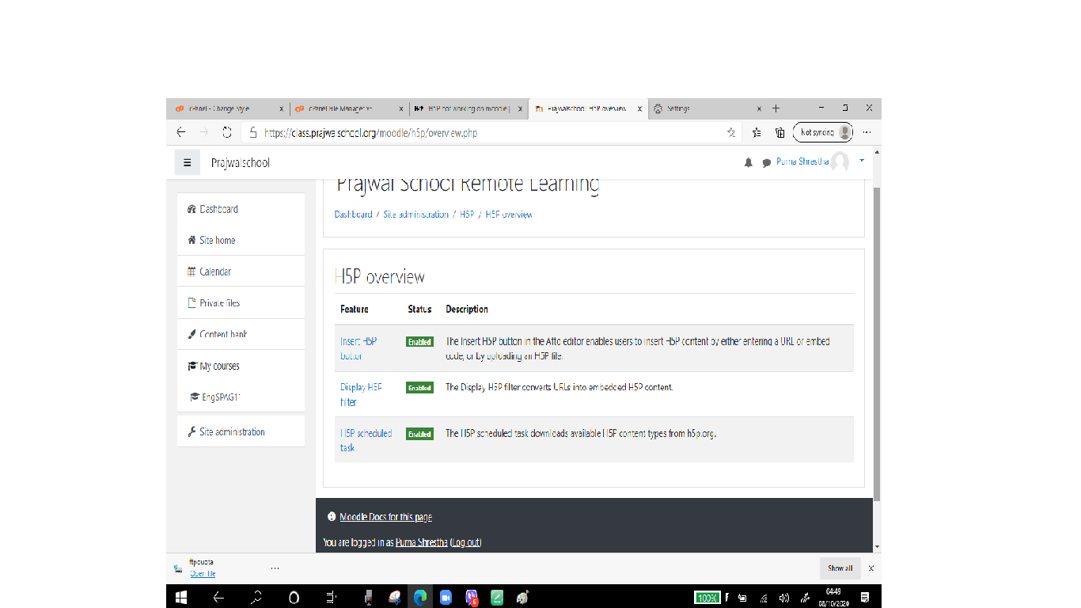Open the Windows Start menu
The width and height of the screenshot is (1081, 608).
(181, 597)
